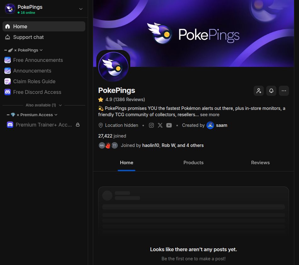Go to Home in the sidebar
Image resolution: width=299 pixels, height=265 pixels.
click(44, 26)
